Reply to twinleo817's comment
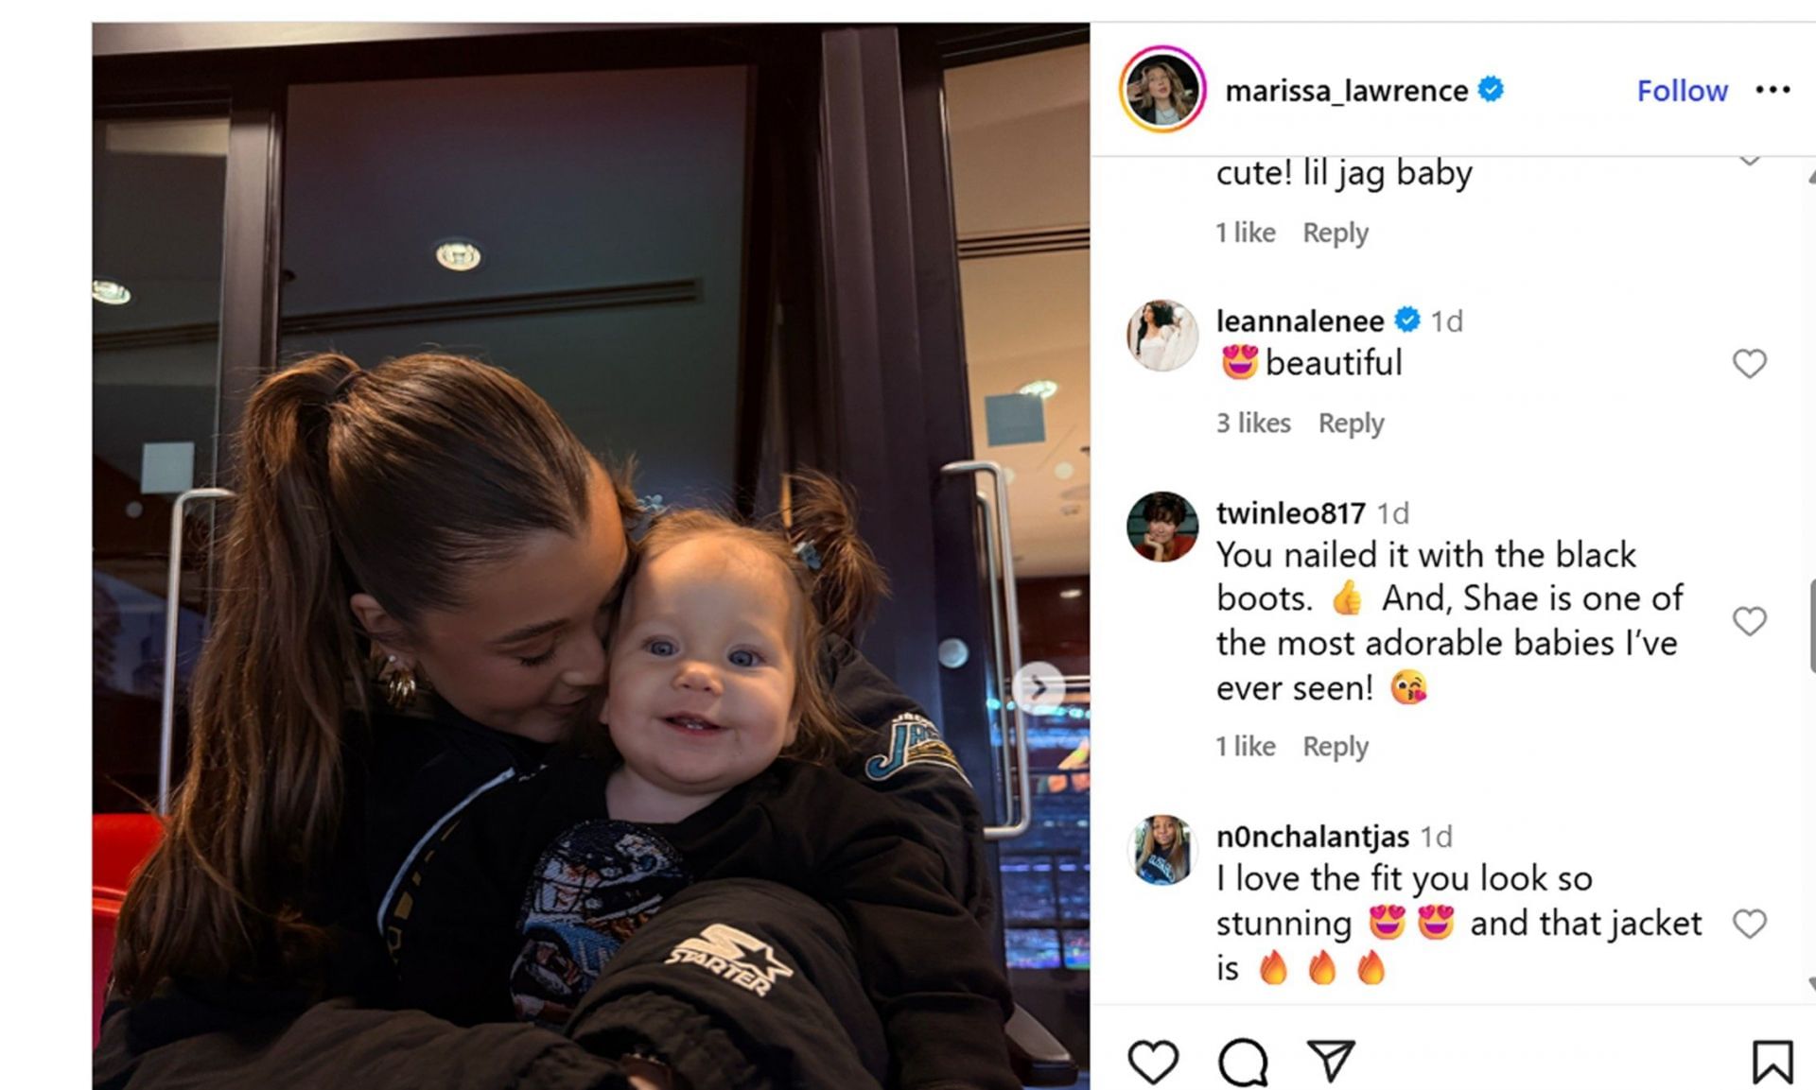Viewport: 1816px width, 1090px height. click(1335, 746)
